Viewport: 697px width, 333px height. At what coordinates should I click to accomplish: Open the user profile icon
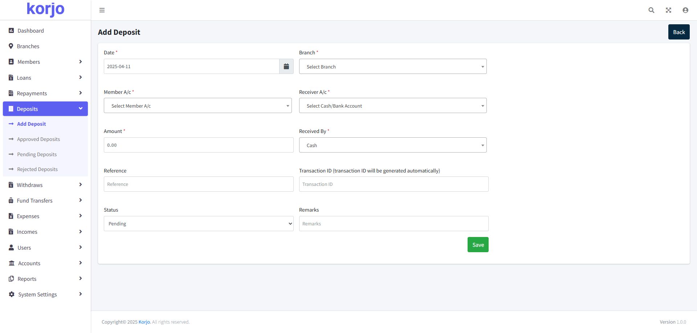point(685,10)
